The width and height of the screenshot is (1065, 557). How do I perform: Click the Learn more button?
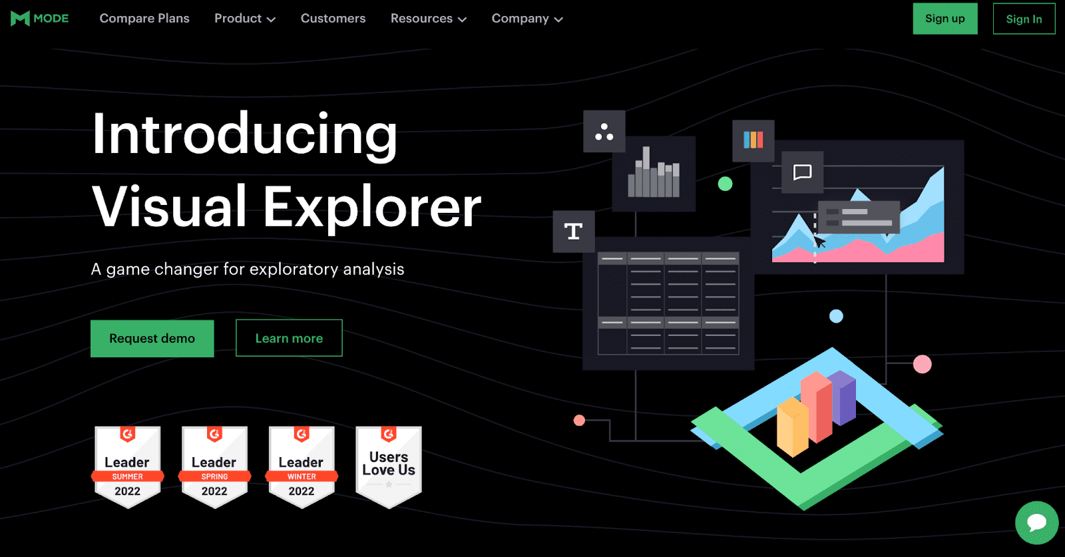coord(289,338)
